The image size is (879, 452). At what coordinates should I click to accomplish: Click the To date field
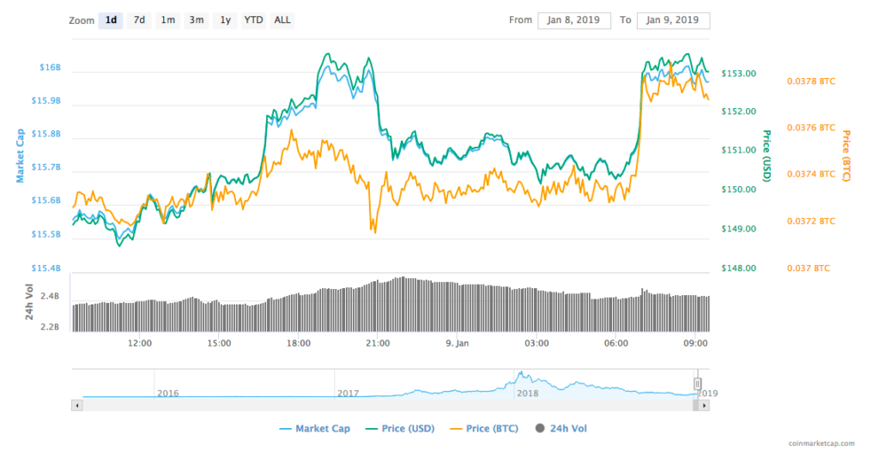tap(673, 21)
